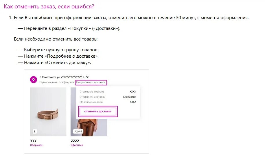Image resolution: width=265 pixels, height=159 pixels.
Task: Click the «Оформлен» status under ZZZZ
Action: tap(77, 145)
